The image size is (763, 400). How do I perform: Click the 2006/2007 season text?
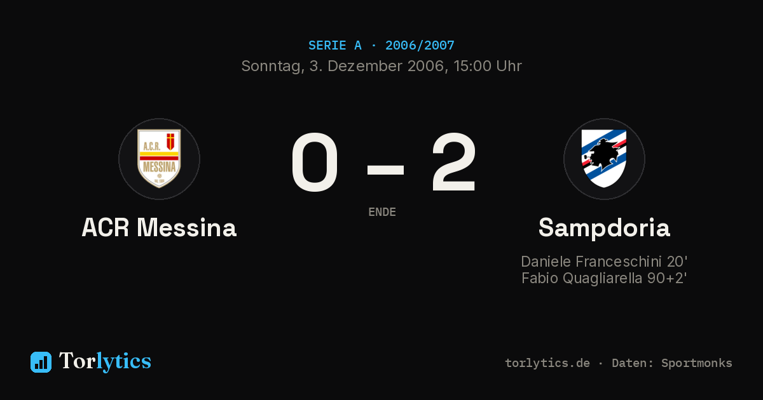(x=420, y=45)
